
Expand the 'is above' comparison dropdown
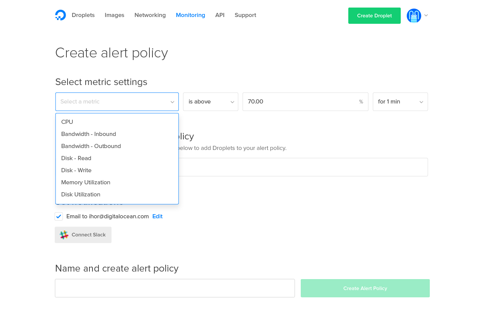tap(211, 102)
